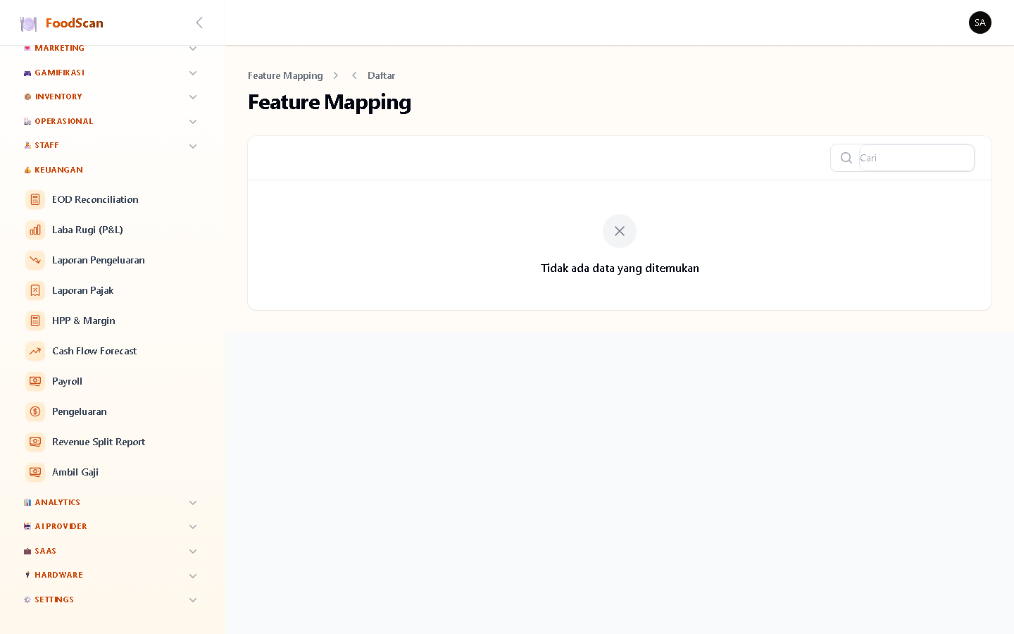Image resolution: width=1014 pixels, height=634 pixels.
Task: Click the Payroll banknote icon
Action: click(x=35, y=381)
